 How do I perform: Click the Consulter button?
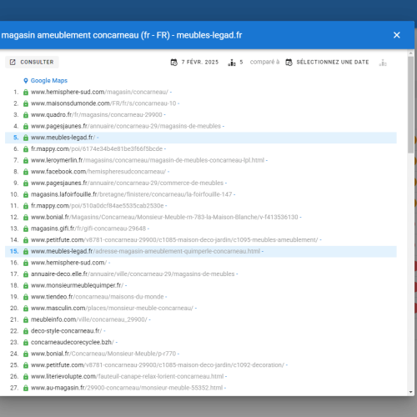point(32,62)
